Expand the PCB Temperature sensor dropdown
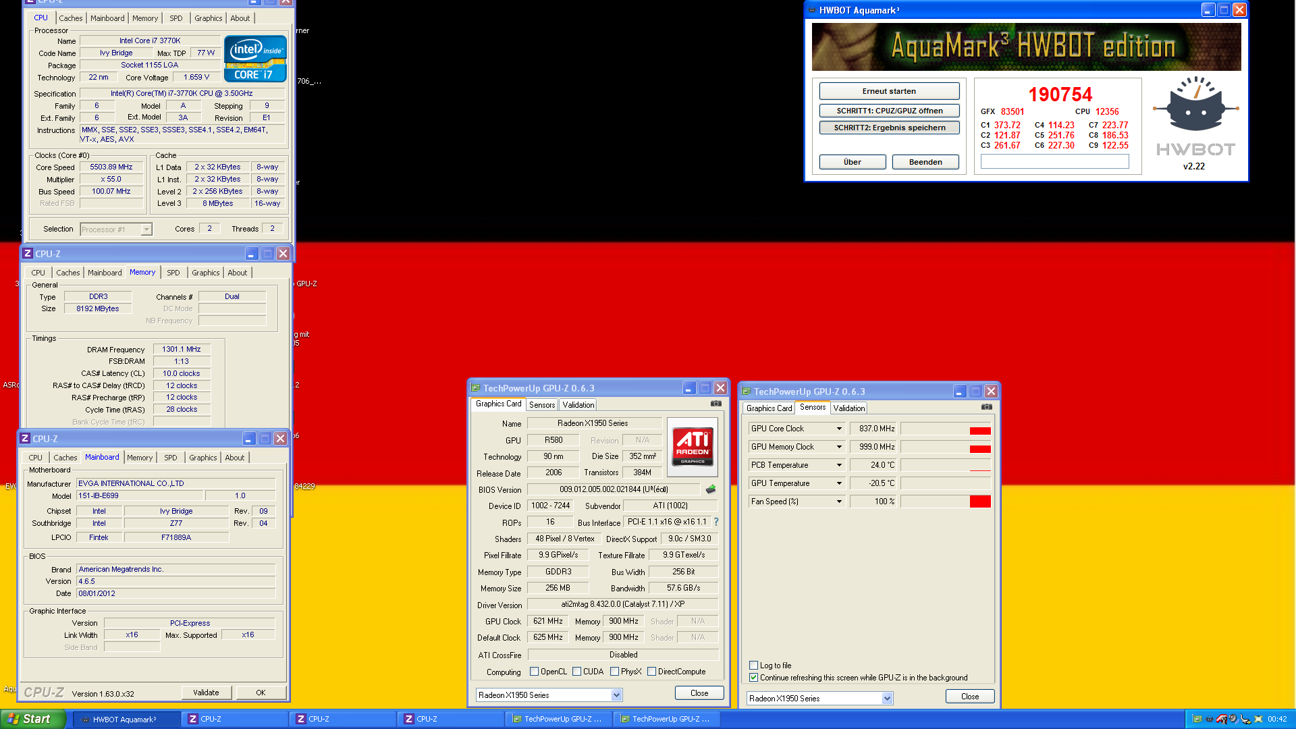Screen dimensions: 1296x729 839,465
